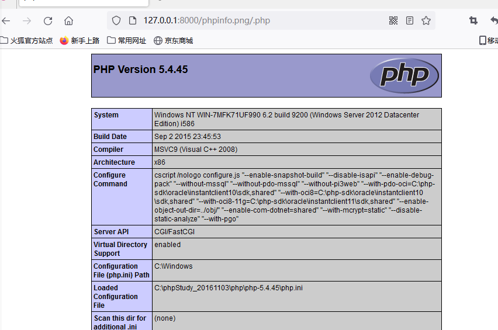Click the Windows NT system description text
This screenshot has width=498, height=330.
[287, 119]
